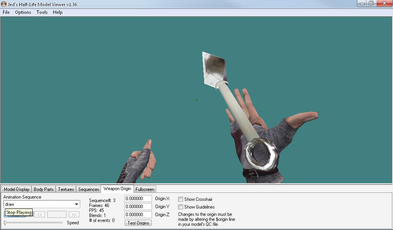Open the Help menu

point(58,12)
